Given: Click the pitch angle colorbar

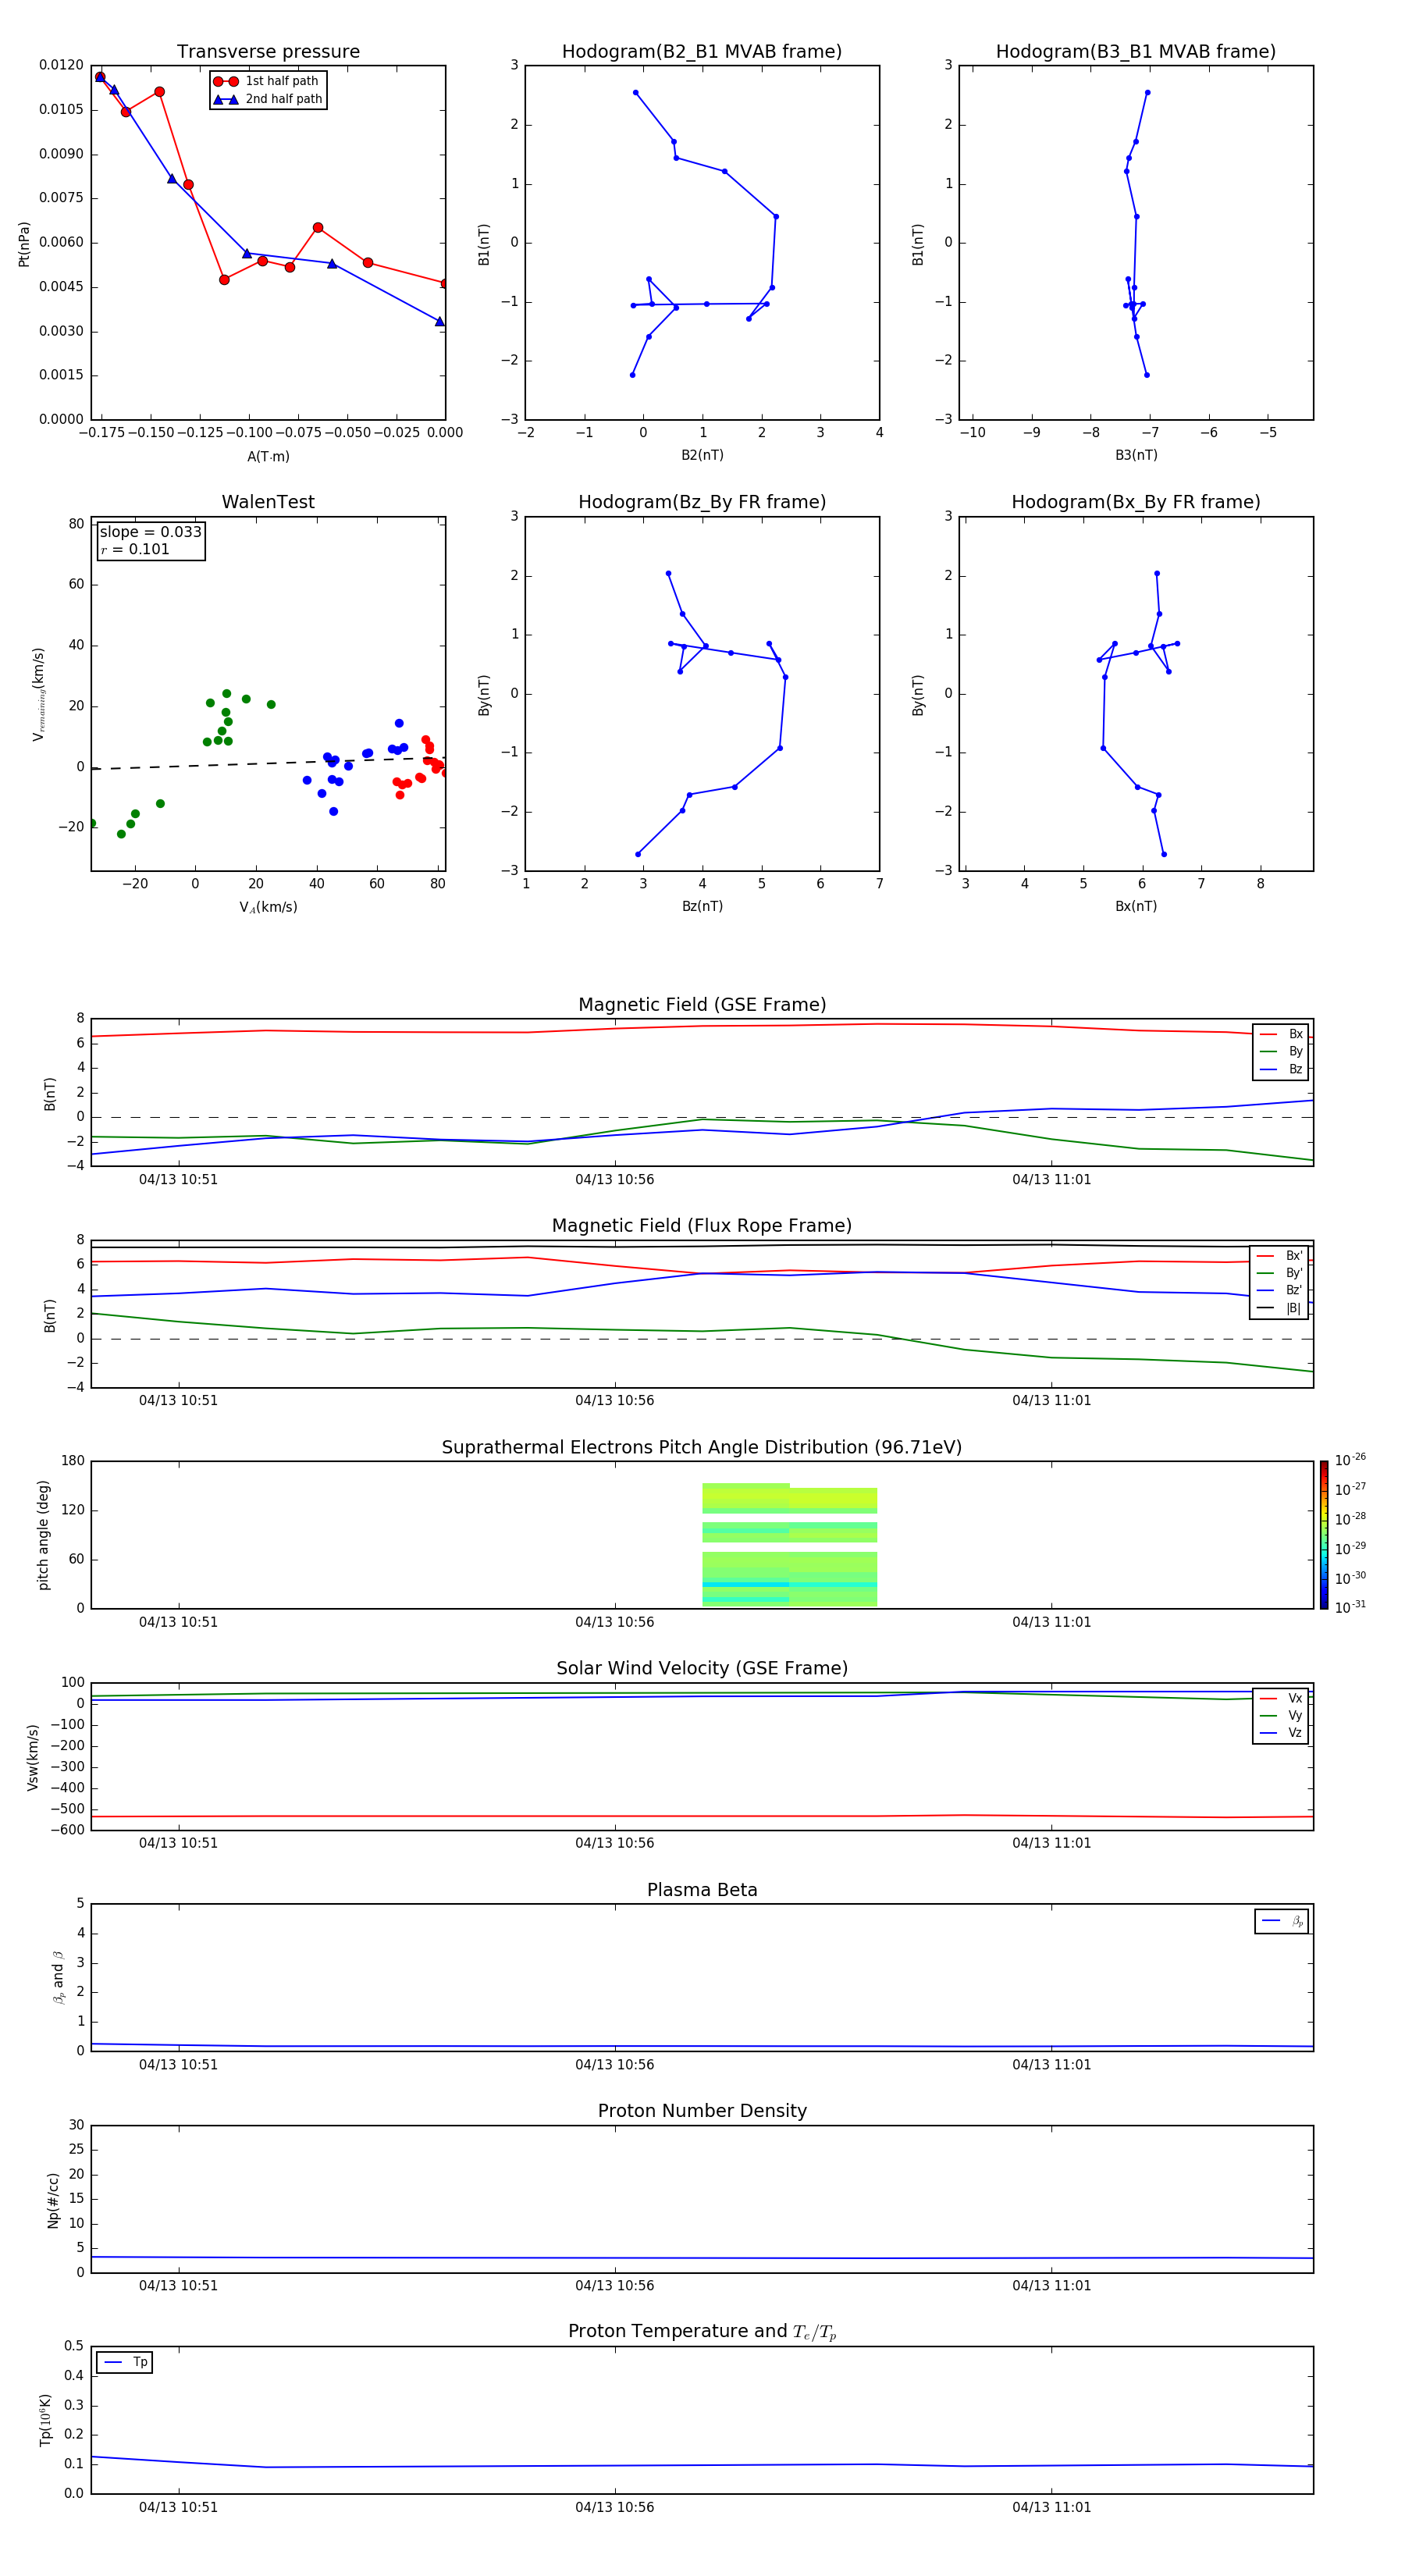Looking at the screenshot, I should [1324, 1535].
